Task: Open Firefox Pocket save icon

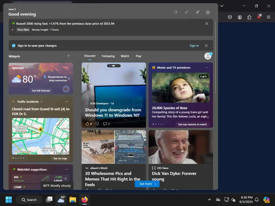Action: [x=230, y=17]
